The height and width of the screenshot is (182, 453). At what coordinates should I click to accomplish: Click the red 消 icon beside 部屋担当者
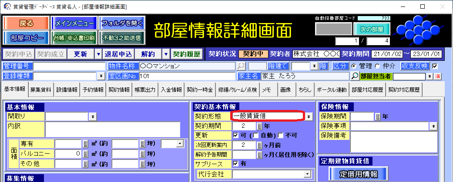coord(438,76)
